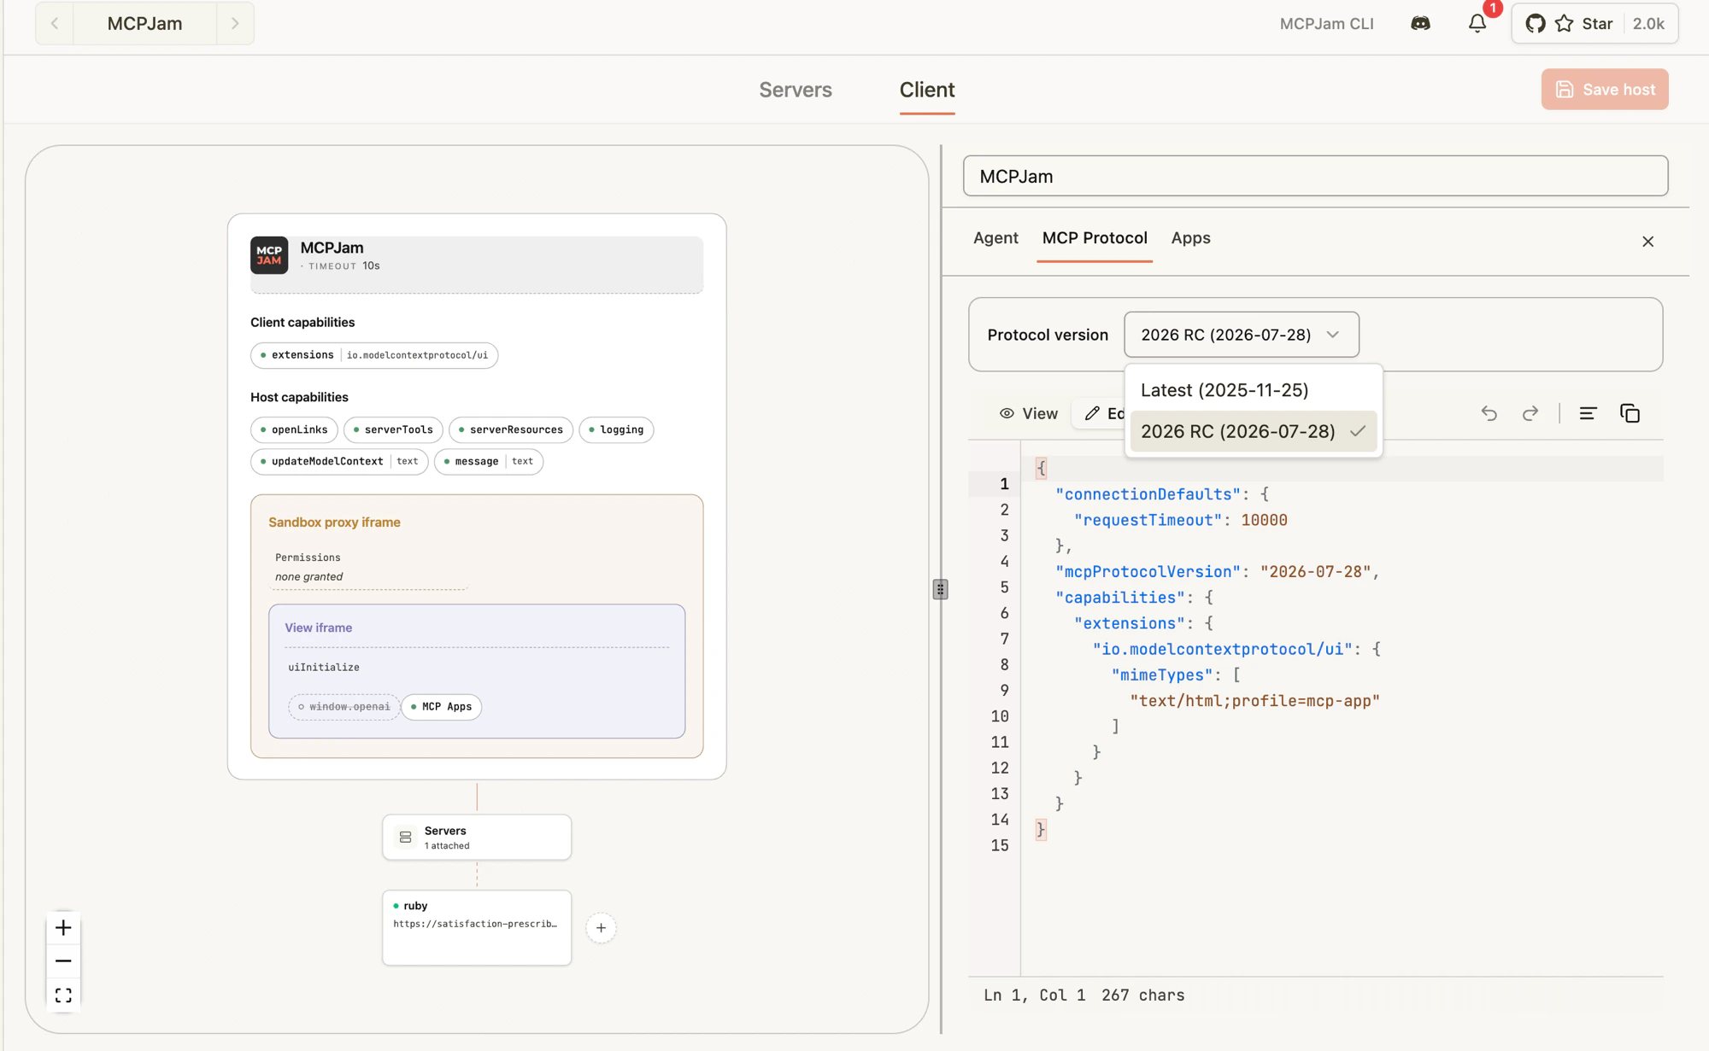Click the serverTools capability chip
Viewport: 1709px width, 1051px height.
pos(393,429)
